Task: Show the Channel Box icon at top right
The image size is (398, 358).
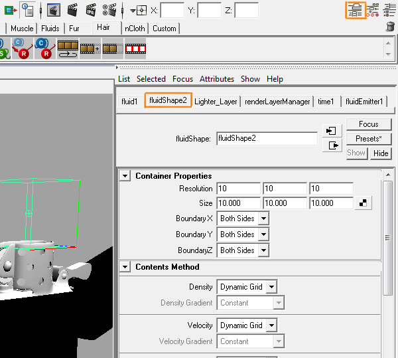Action: click(391, 10)
